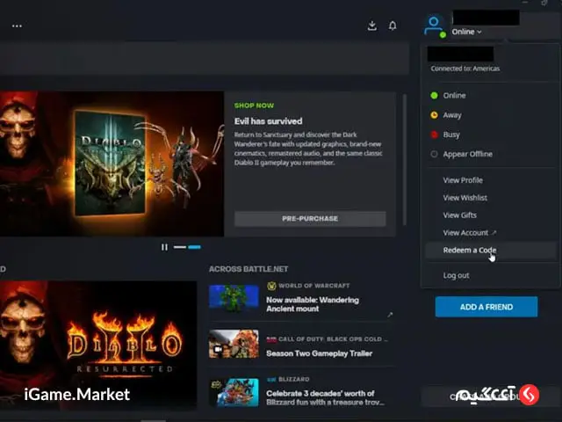Expand the Online status dropdown

[466, 32]
